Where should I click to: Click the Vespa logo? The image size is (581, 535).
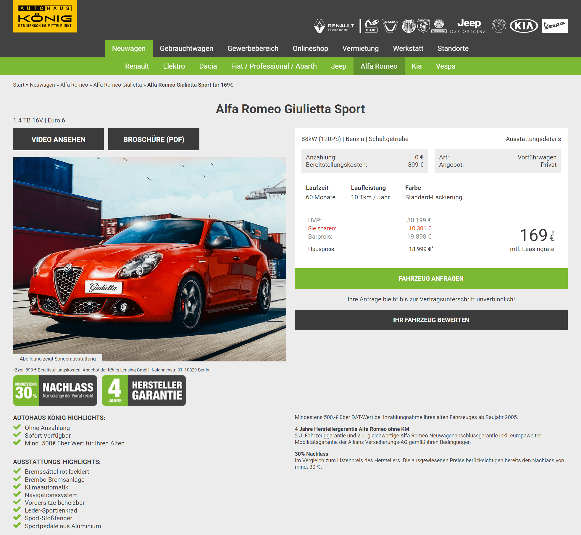554,26
